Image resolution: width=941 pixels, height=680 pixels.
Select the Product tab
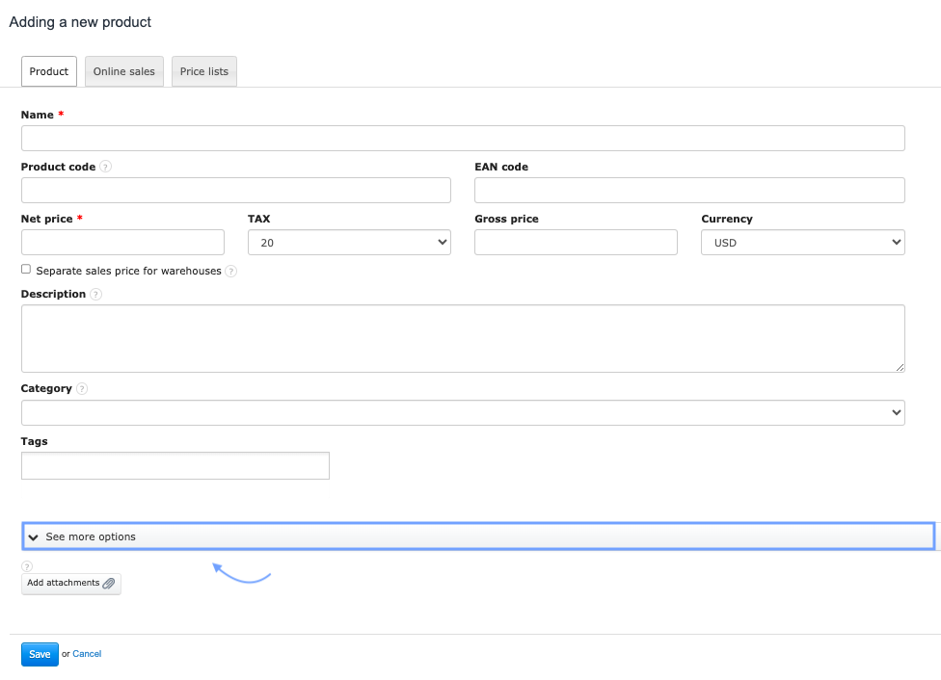click(49, 72)
